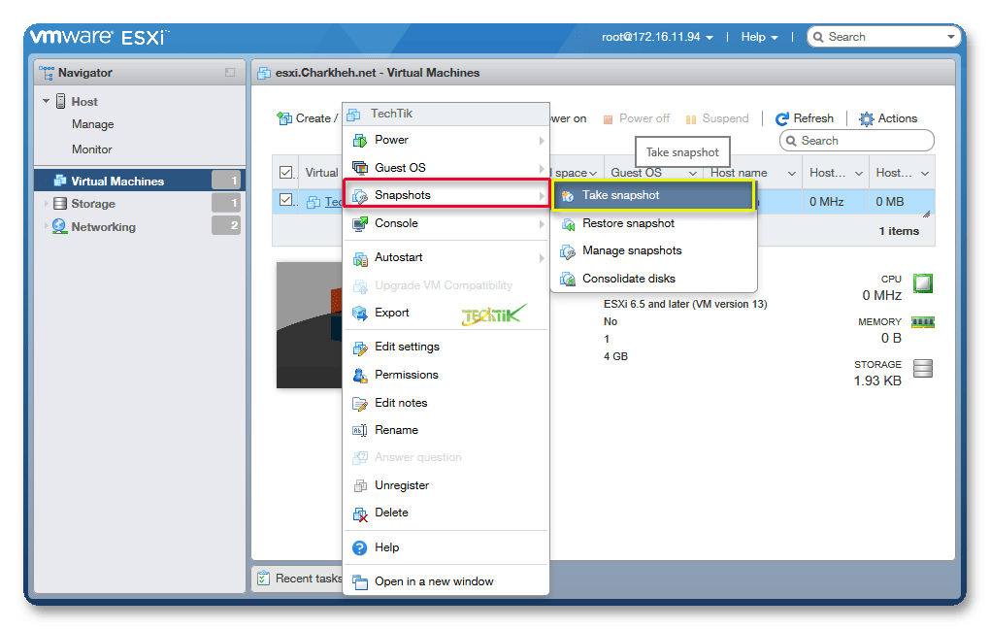Viewport: 990px width, 629px height.
Task: Click the '1 items' count text
Action: click(x=899, y=231)
